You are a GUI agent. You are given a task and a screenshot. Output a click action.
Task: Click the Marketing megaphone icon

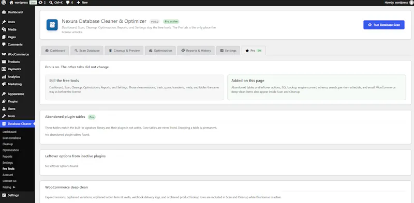tap(4, 84)
